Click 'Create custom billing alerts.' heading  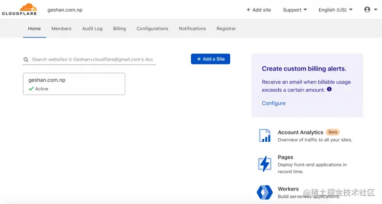pos(304,69)
